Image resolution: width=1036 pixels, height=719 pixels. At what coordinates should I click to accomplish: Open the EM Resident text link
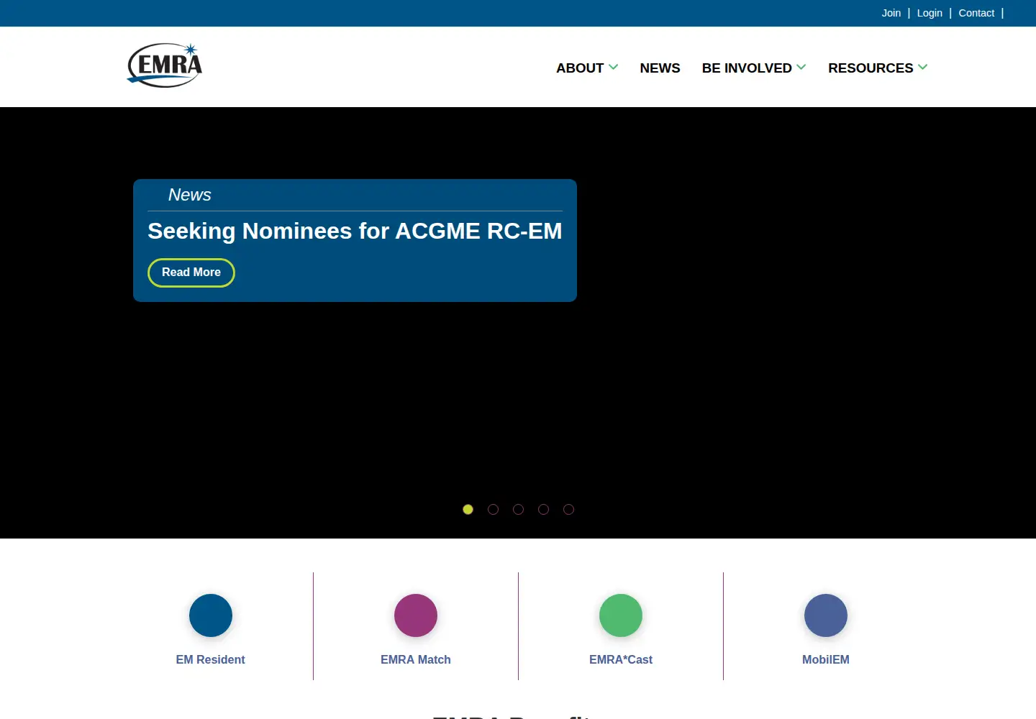(211, 659)
